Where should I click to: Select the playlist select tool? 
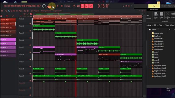(x=22, y=11)
